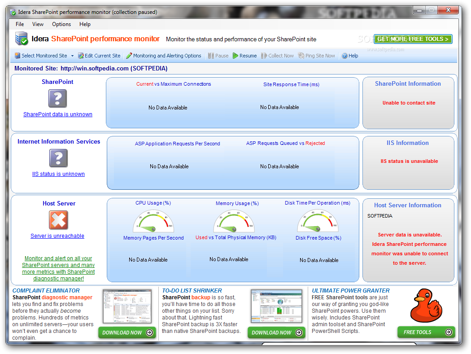Open Monitoring and Alerting Options
This screenshot has height=354, width=471.
tap(164, 56)
